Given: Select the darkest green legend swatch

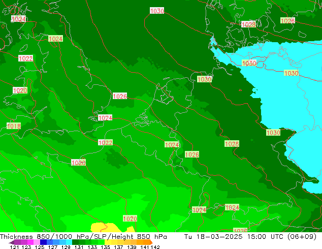Looking at the screenshot, I should click(75, 242).
